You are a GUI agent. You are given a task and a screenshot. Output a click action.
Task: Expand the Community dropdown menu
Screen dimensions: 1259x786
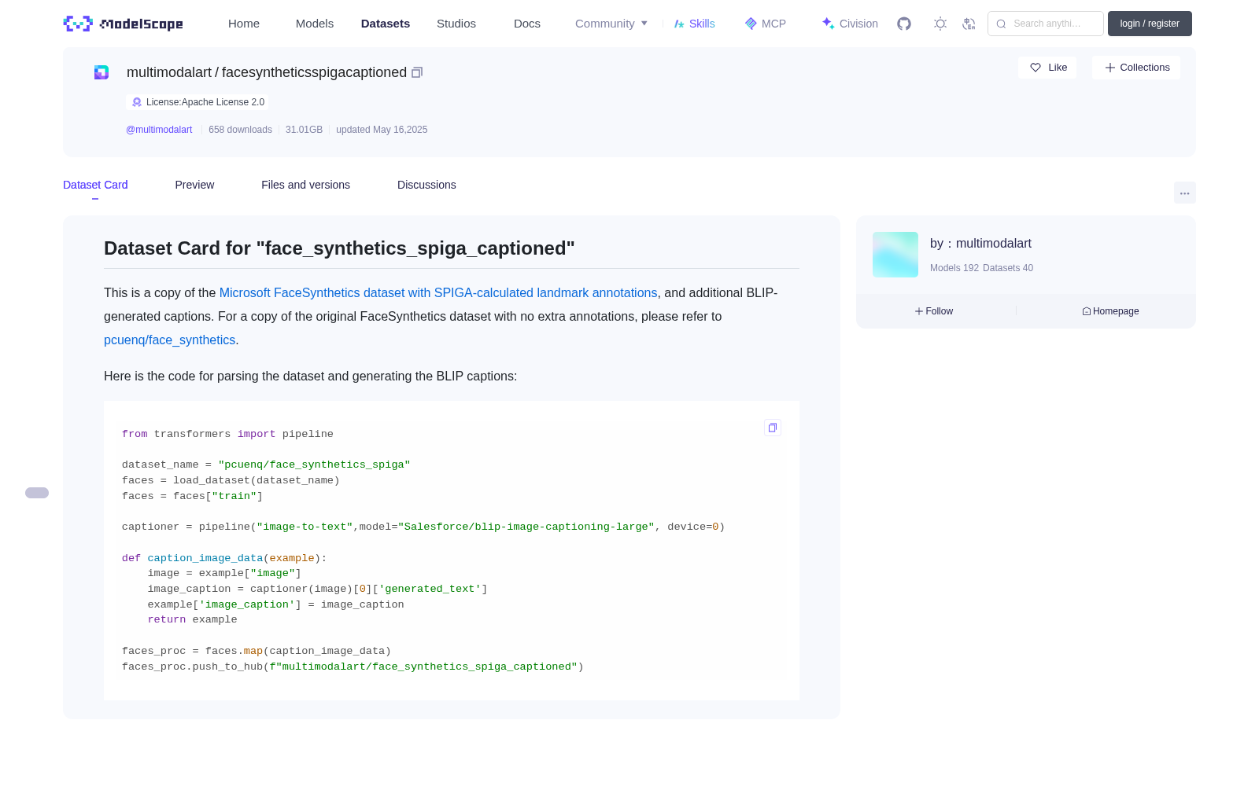(611, 24)
